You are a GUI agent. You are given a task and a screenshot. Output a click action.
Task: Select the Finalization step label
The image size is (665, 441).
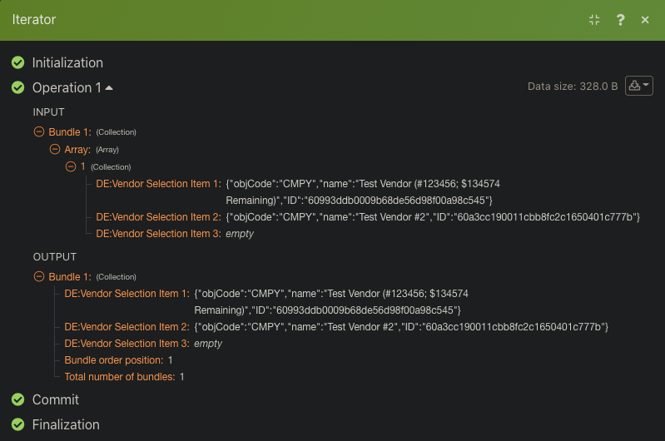pos(66,424)
